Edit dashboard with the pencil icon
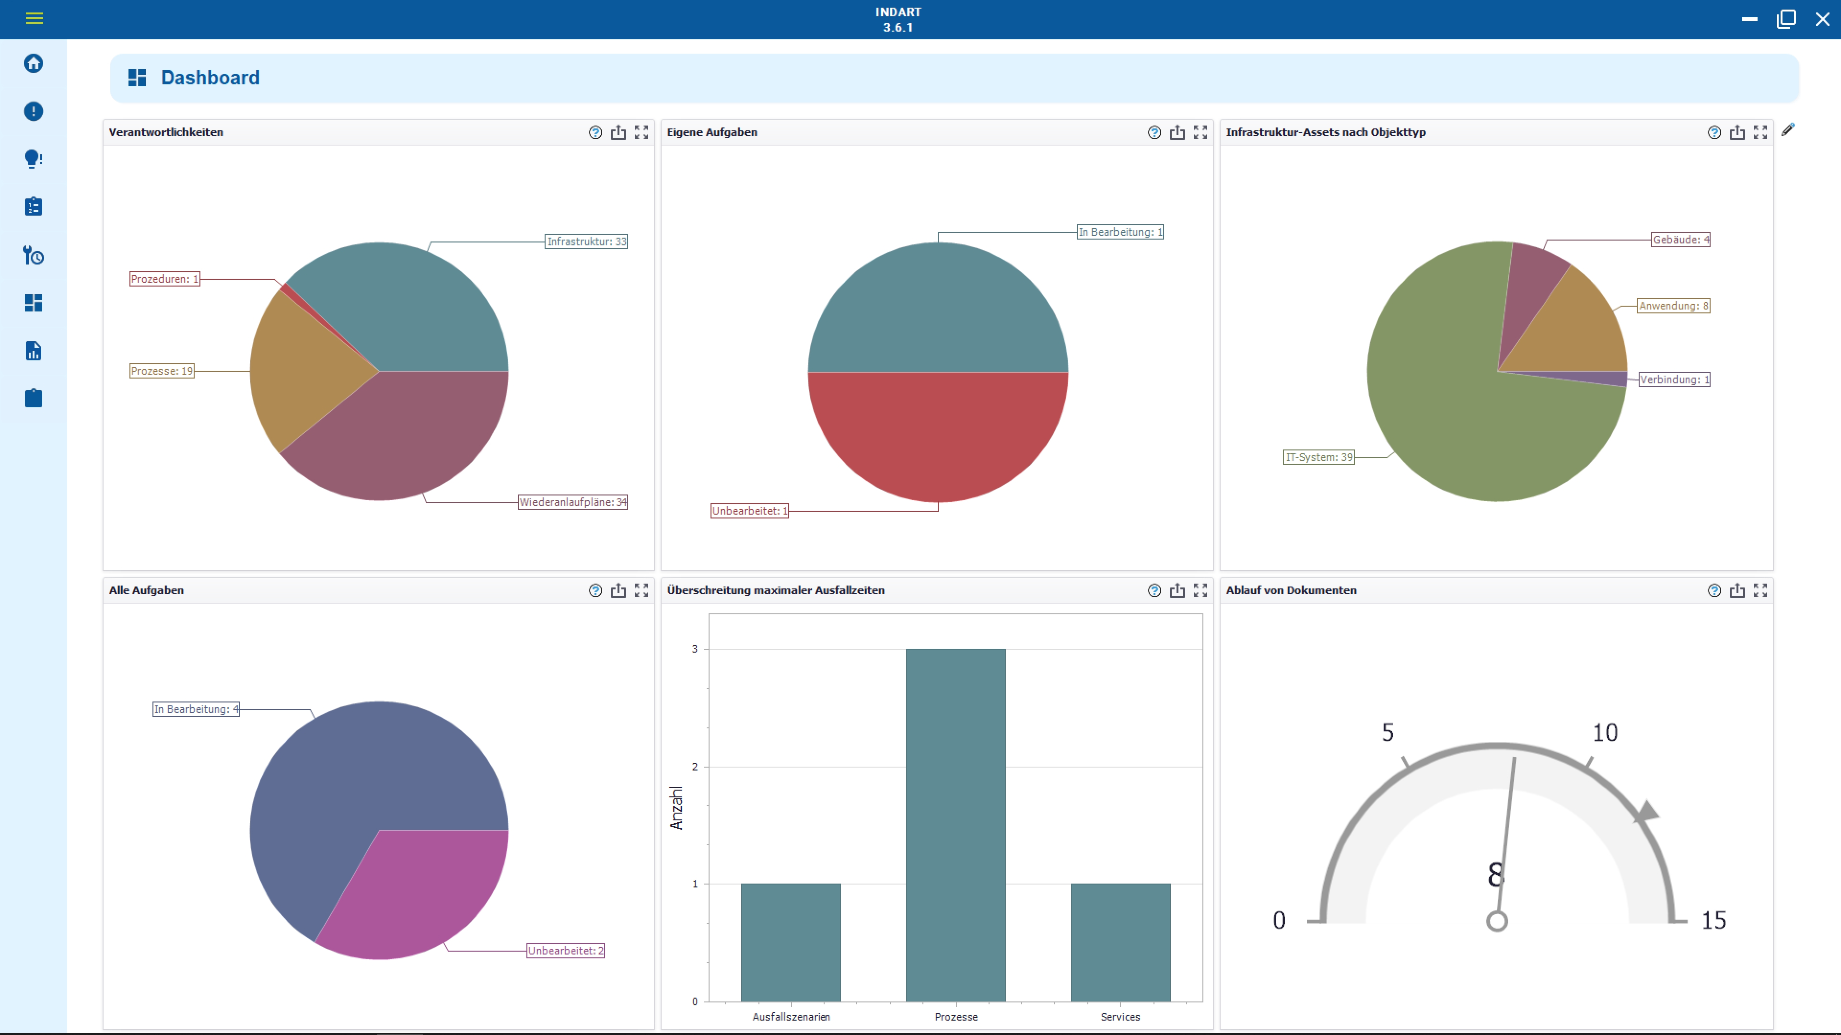The height and width of the screenshot is (1035, 1841). (x=1787, y=130)
